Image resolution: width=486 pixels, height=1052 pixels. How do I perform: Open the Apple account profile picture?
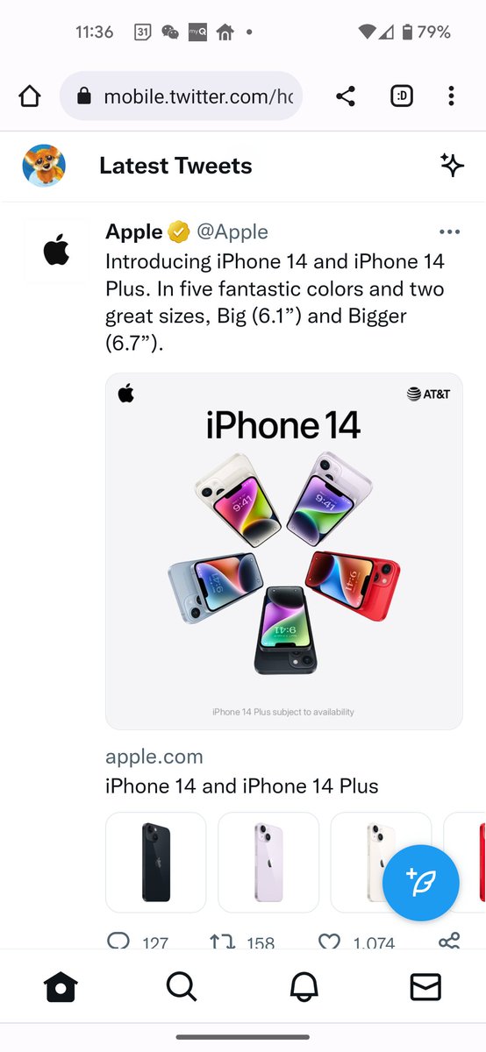tap(56, 251)
